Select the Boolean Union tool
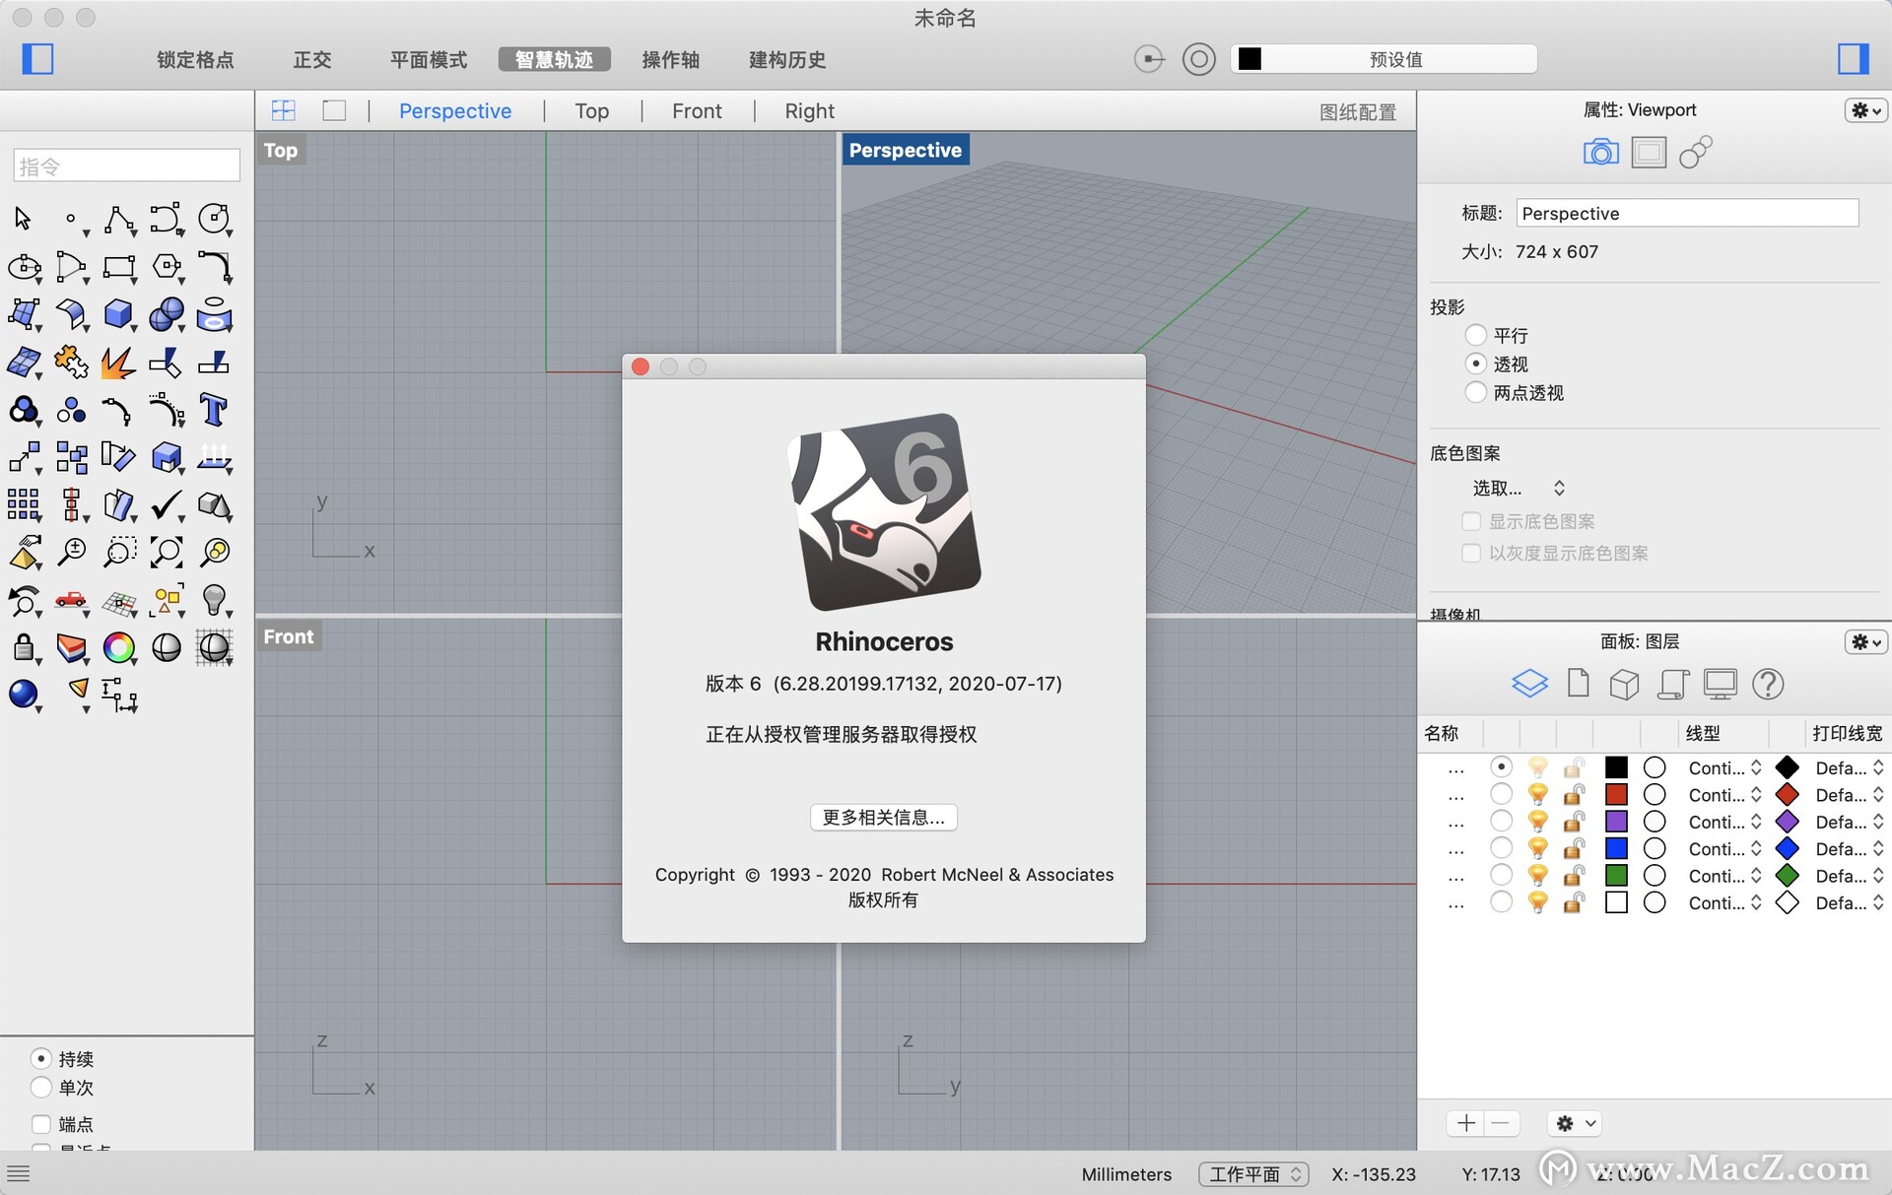The height and width of the screenshot is (1195, 1892). [x=166, y=312]
